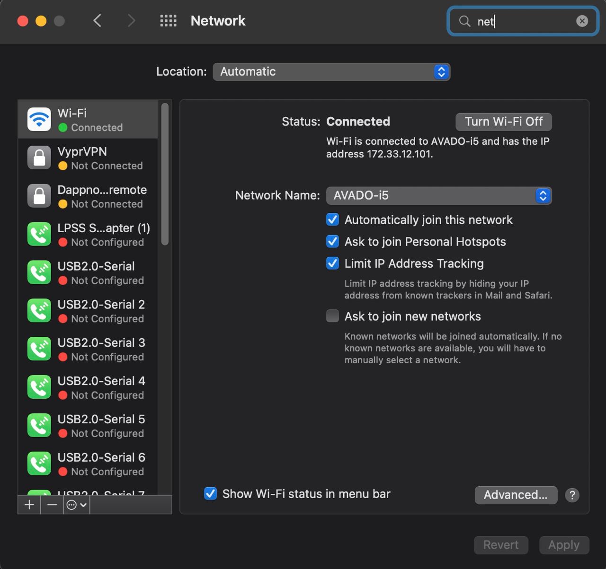
Task: Enable Ask to join new networks
Action: 333,316
